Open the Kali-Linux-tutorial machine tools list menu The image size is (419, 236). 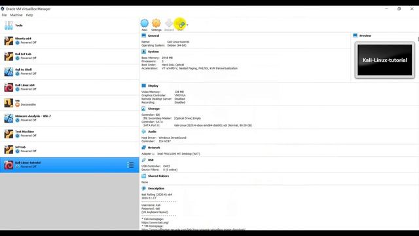click(130, 165)
